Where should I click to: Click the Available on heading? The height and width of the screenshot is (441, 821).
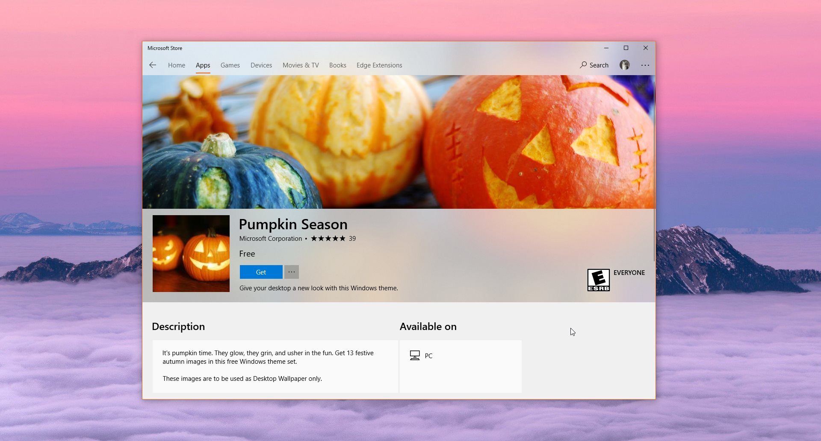pos(428,327)
